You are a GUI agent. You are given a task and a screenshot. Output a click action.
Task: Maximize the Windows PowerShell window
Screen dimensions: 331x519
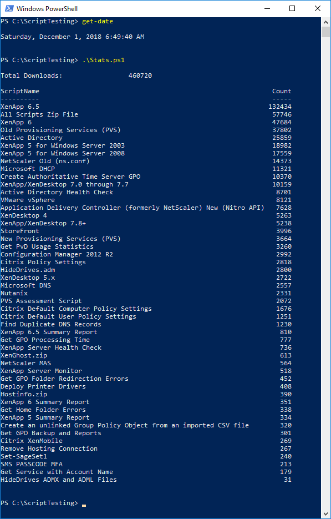coord(292,9)
